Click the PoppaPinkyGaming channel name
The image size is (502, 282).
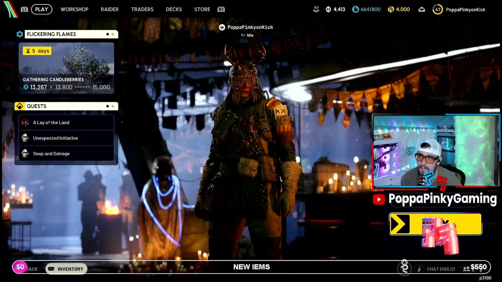pyautogui.click(x=442, y=199)
